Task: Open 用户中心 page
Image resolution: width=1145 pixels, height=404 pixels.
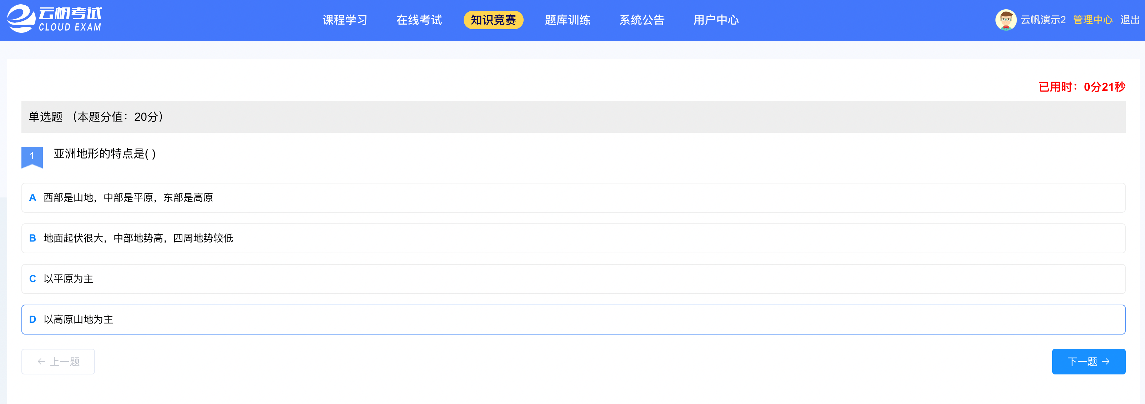Action: 716,20
